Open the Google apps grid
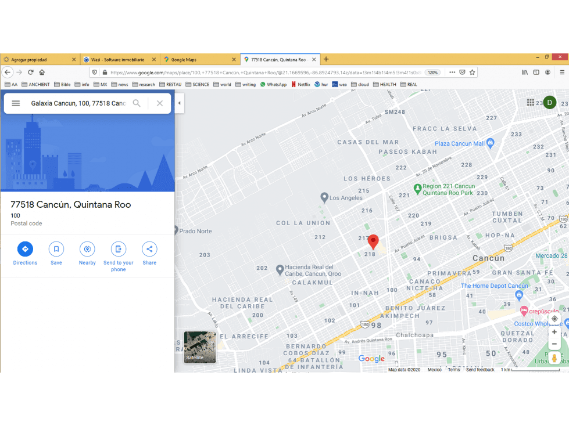The image size is (569, 426). coord(531,103)
